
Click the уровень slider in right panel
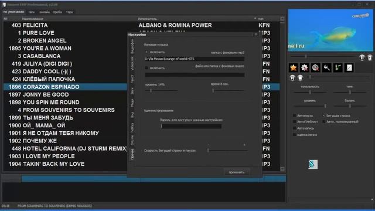[310, 105]
